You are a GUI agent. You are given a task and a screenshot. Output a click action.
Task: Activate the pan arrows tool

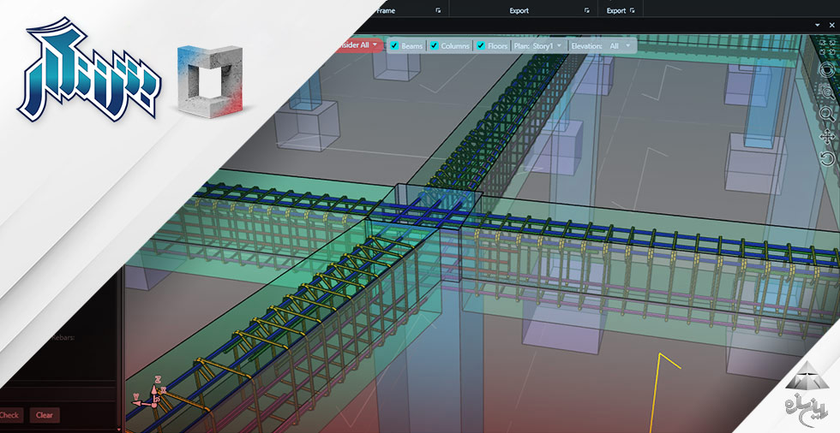coord(827,136)
